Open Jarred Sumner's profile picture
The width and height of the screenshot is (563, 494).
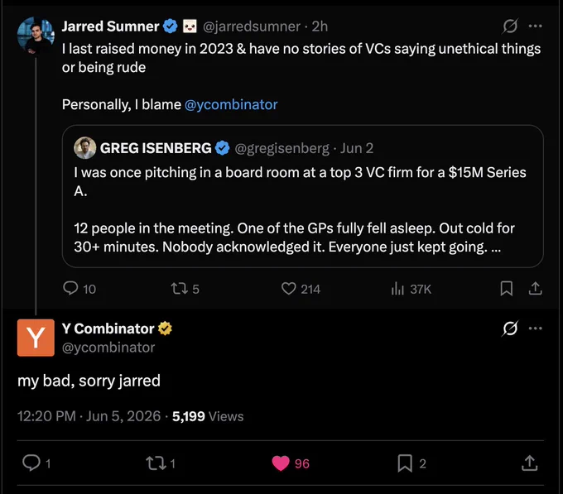point(36,36)
